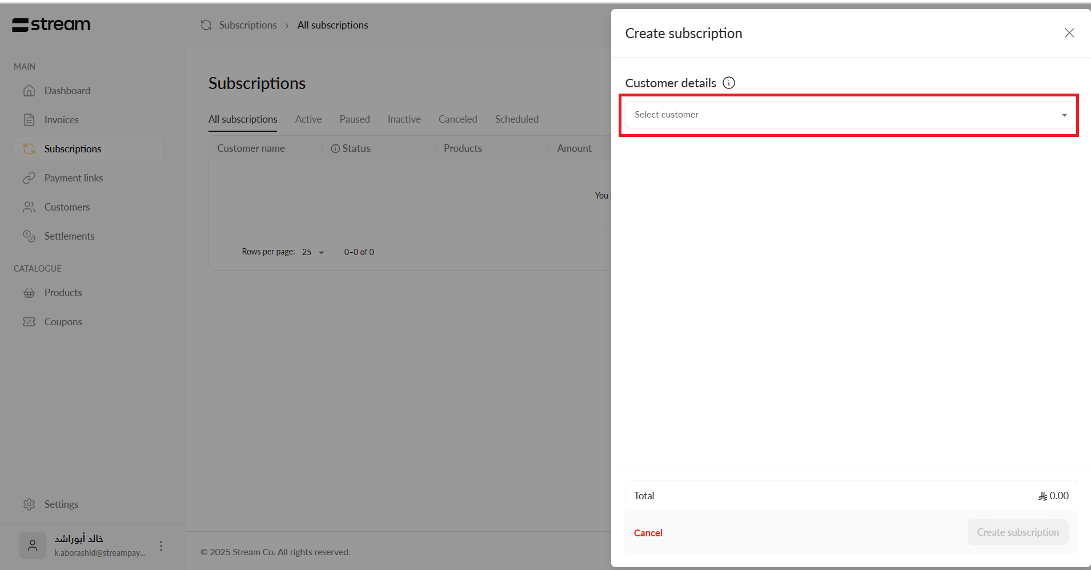Open Products in the catalogue
Screen dimensions: 1091x570
[63, 293]
